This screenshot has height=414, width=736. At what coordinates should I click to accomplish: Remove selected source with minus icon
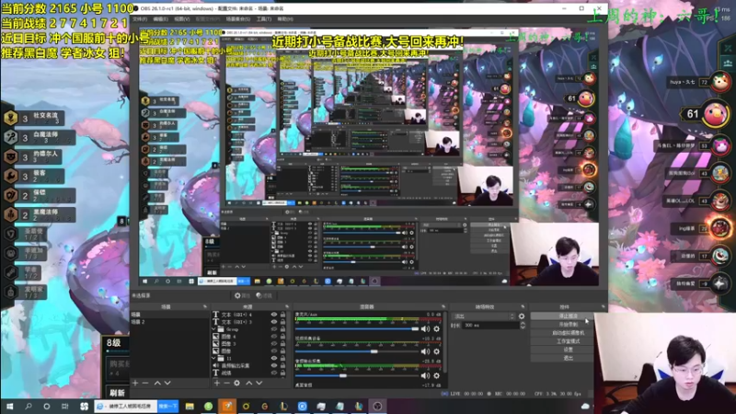(226, 383)
